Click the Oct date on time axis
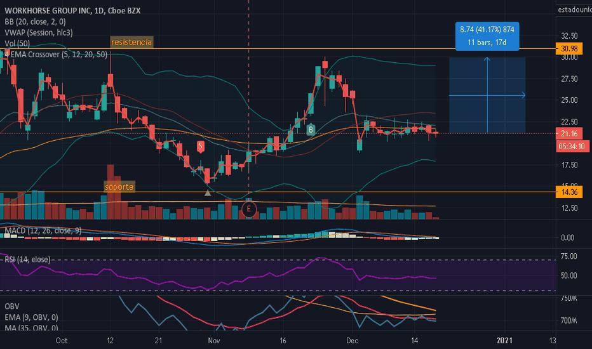Image resolution: width=592 pixels, height=349 pixels. [62, 340]
